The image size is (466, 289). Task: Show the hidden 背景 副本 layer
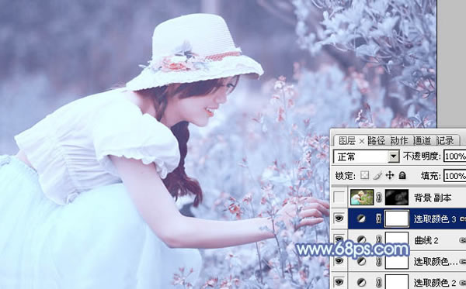tap(339, 198)
